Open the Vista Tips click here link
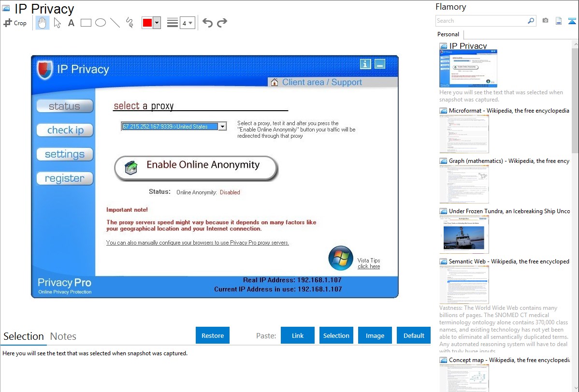The image size is (579, 392). coord(369,266)
